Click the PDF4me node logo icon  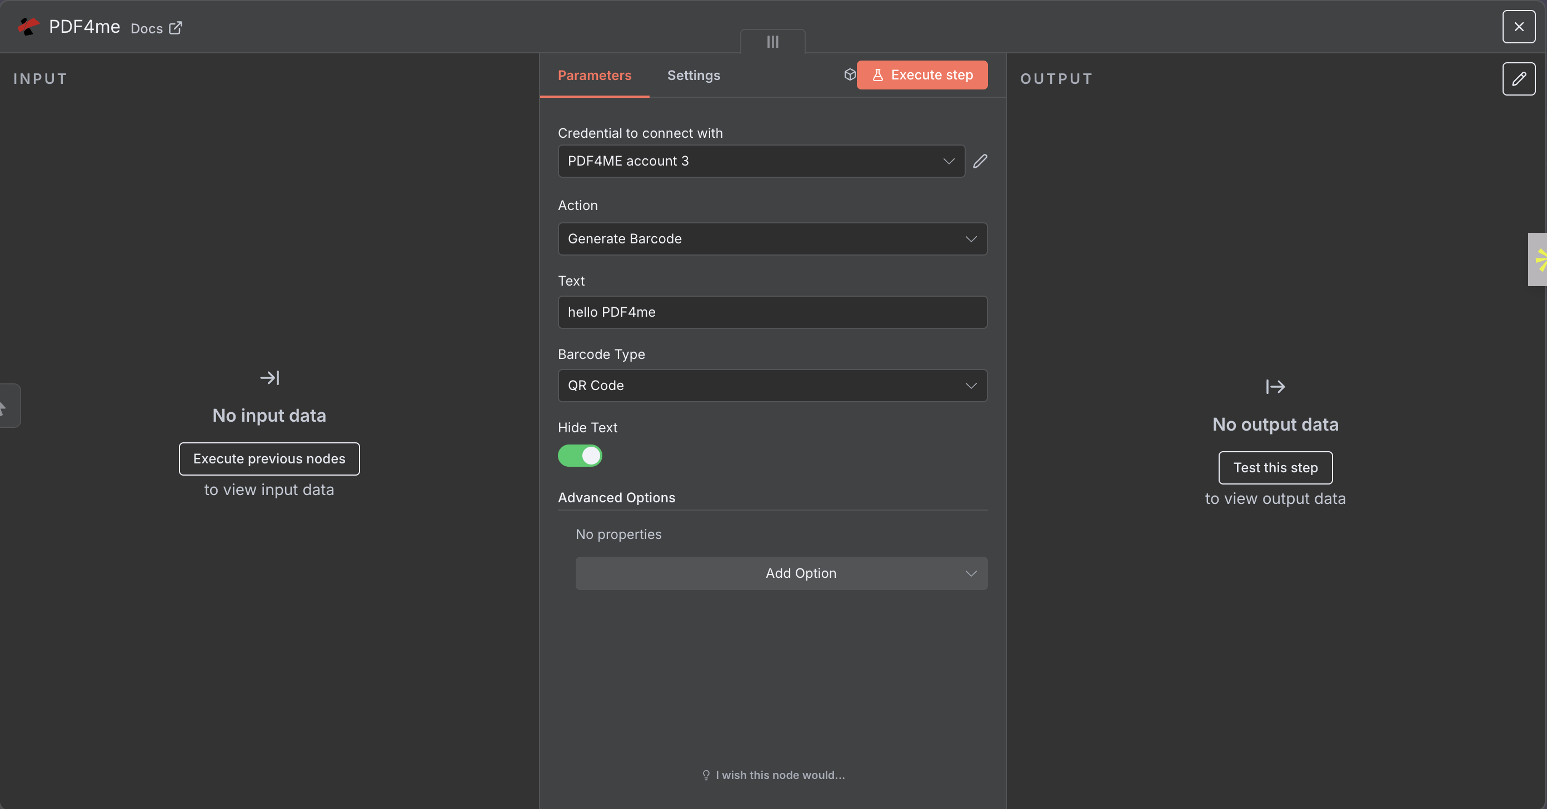[27, 27]
